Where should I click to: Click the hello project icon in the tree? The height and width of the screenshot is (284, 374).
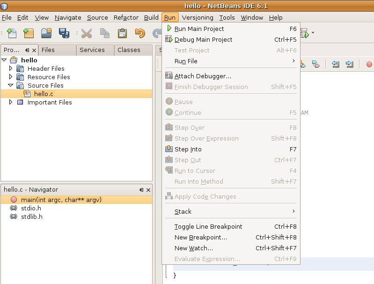pos(14,60)
